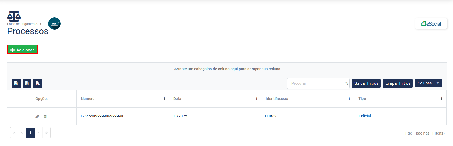Open the eSocial button
453x146 pixels.
tap(431, 24)
